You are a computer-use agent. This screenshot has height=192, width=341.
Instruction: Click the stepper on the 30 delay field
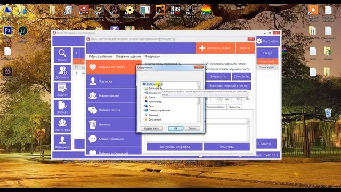(241, 99)
